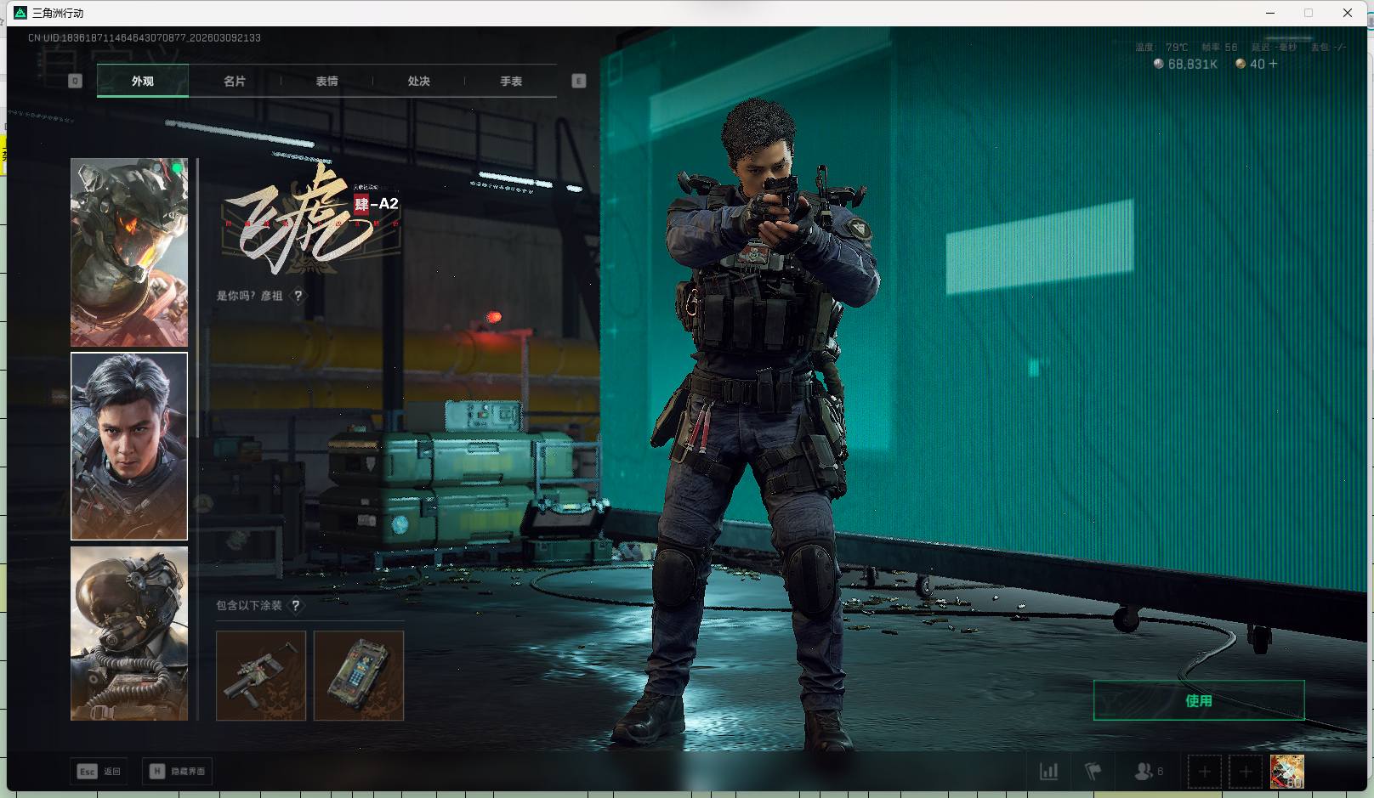1374x798 pixels.
Task: Minimize the 三角洲行动 window
Action: tap(1271, 13)
